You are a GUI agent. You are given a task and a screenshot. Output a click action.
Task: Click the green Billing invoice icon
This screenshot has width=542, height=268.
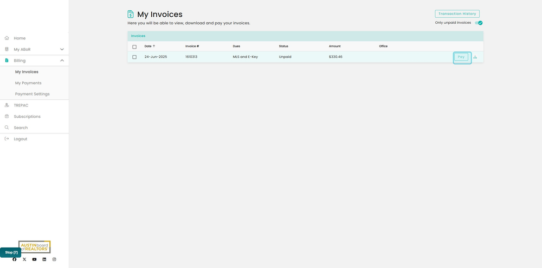pos(7,61)
